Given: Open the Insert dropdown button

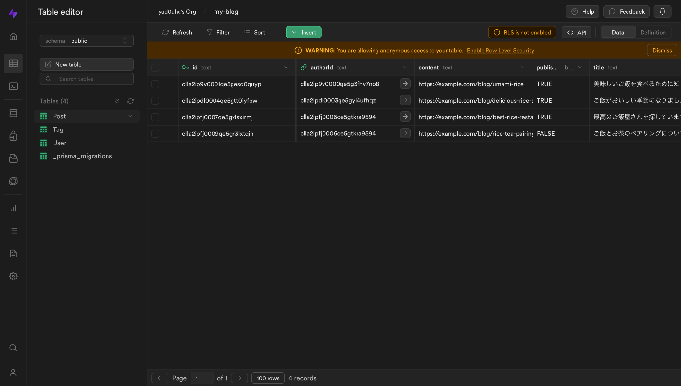Looking at the screenshot, I should [304, 32].
